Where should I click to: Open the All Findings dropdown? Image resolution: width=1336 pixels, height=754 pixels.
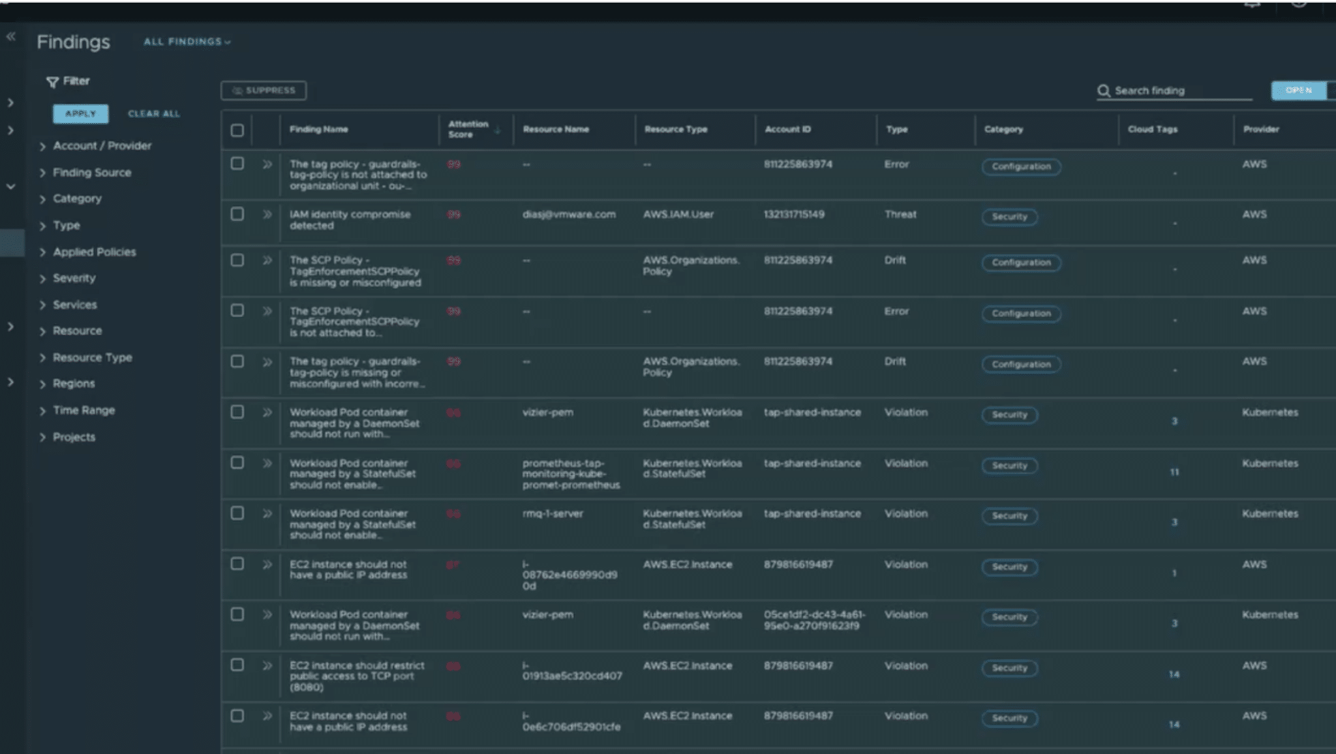[187, 42]
